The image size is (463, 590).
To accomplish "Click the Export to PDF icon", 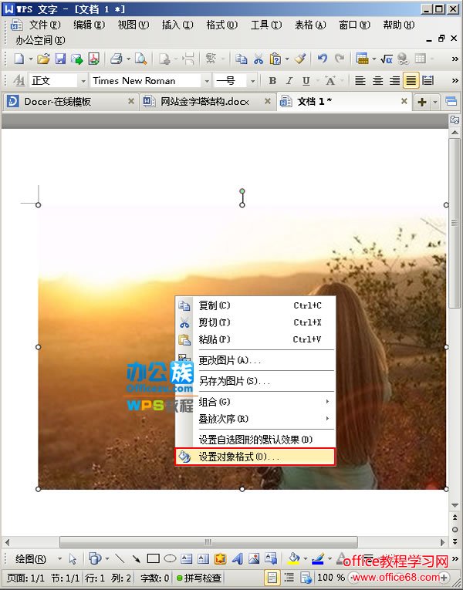I will (93, 59).
